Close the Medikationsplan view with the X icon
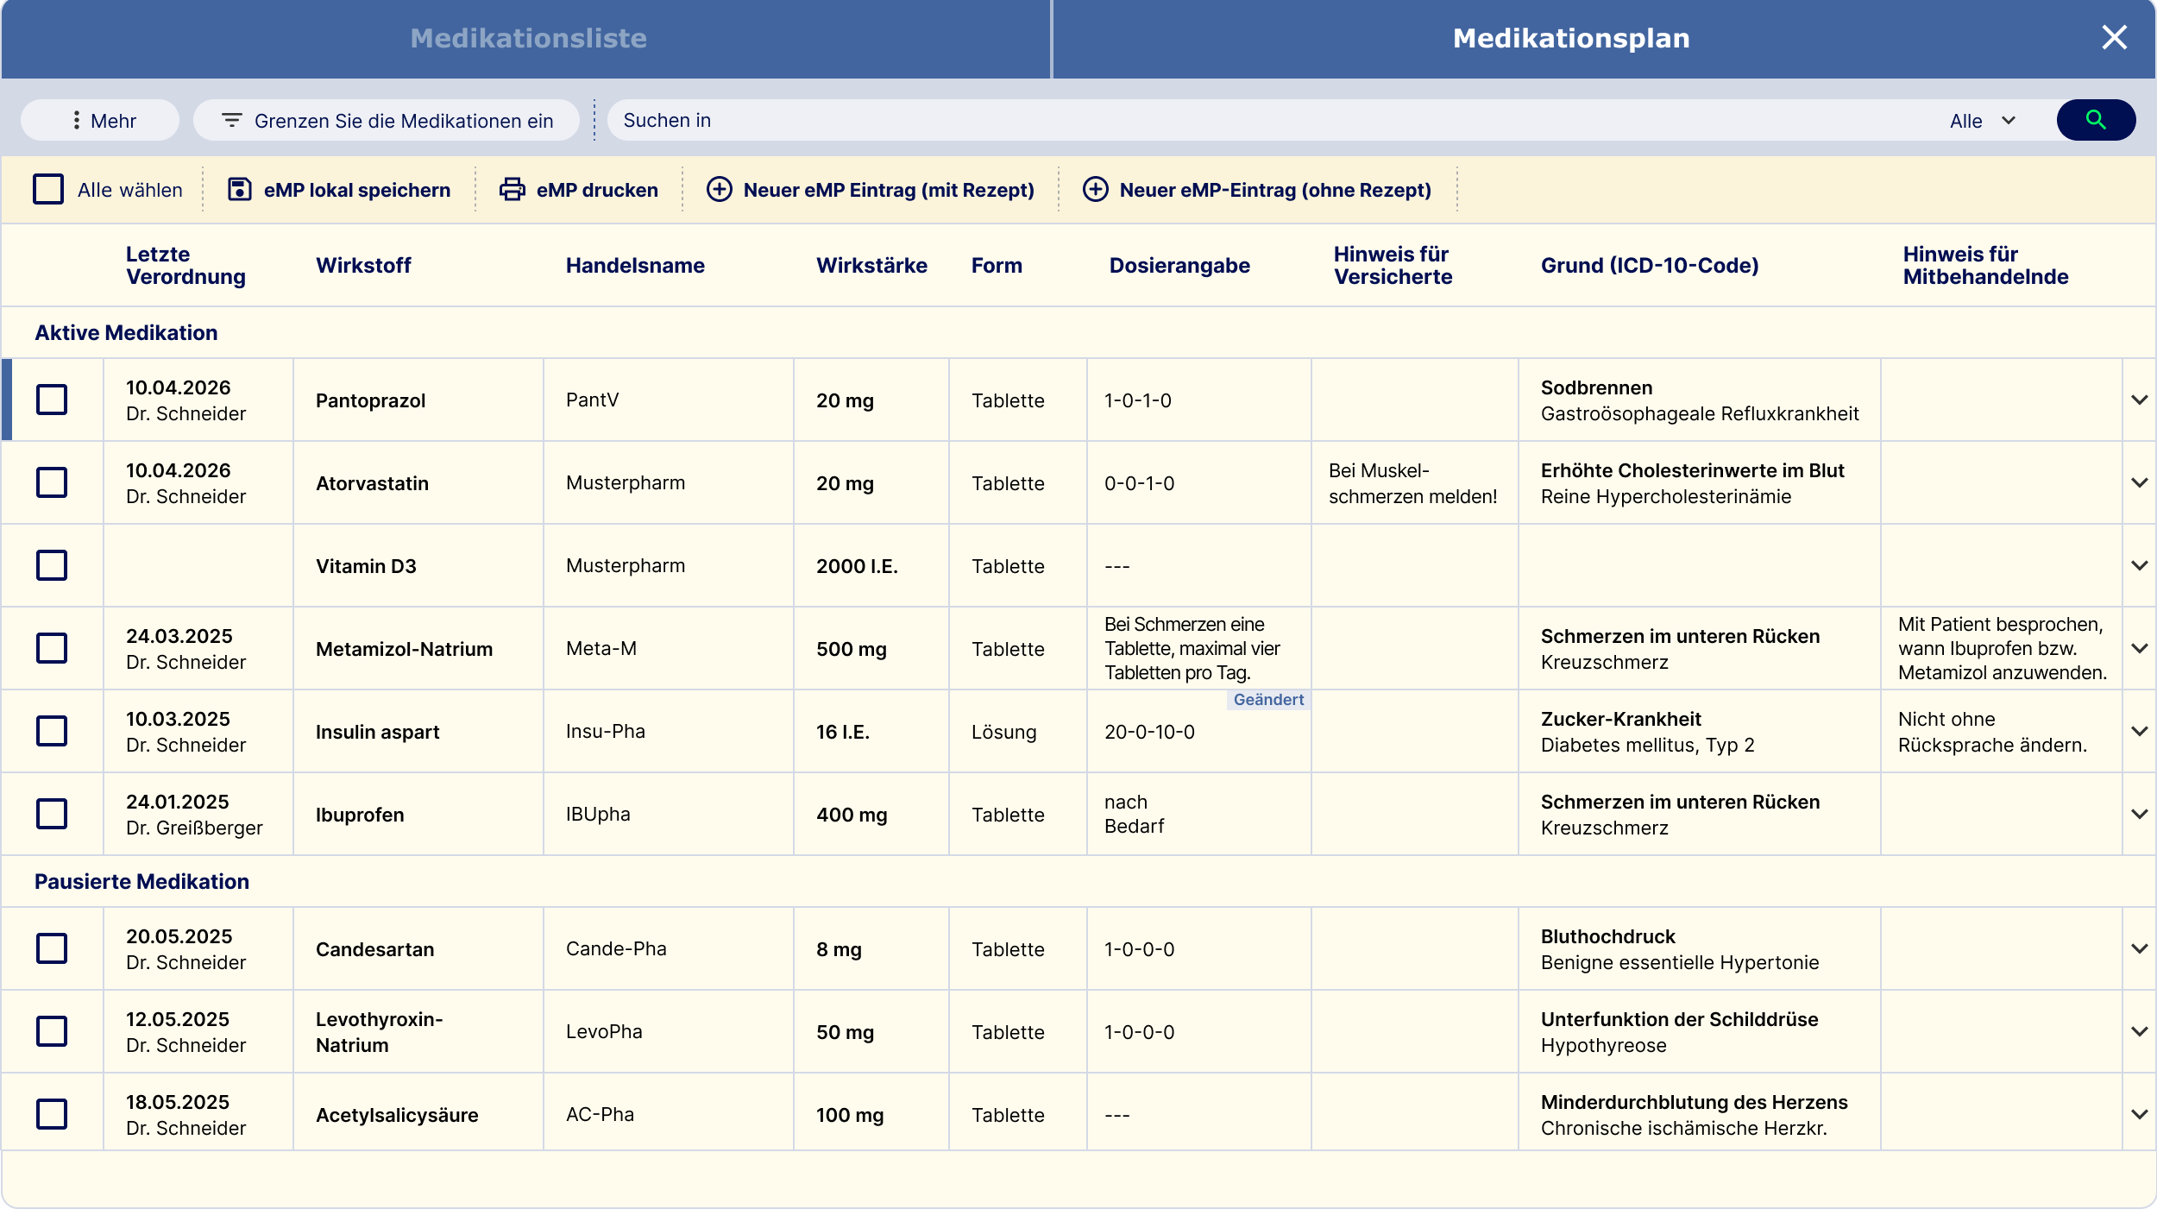2157x1209 pixels. tap(2115, 37)
